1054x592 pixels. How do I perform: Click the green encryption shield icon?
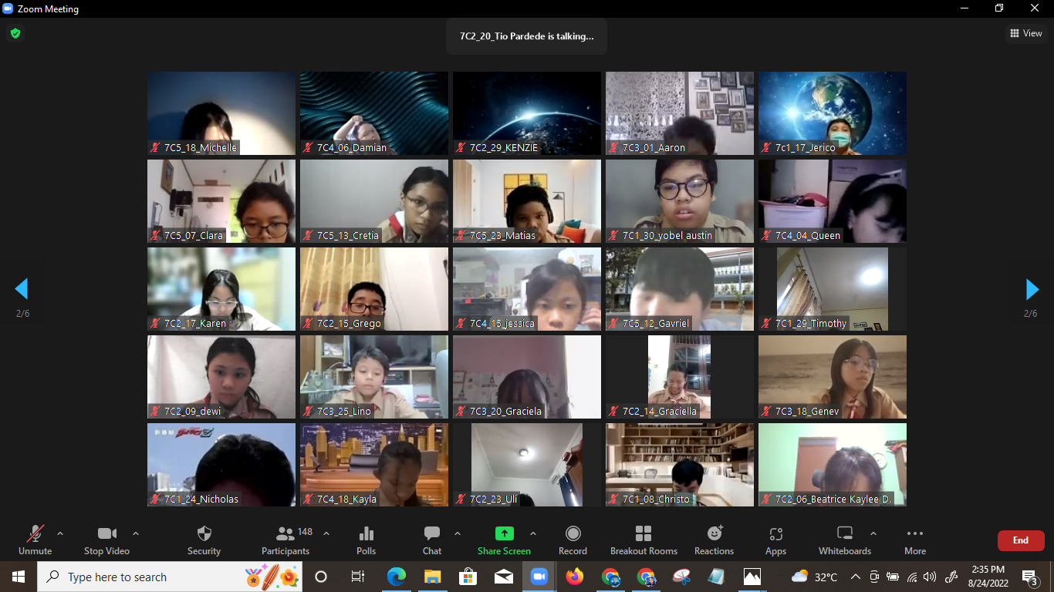15,33
